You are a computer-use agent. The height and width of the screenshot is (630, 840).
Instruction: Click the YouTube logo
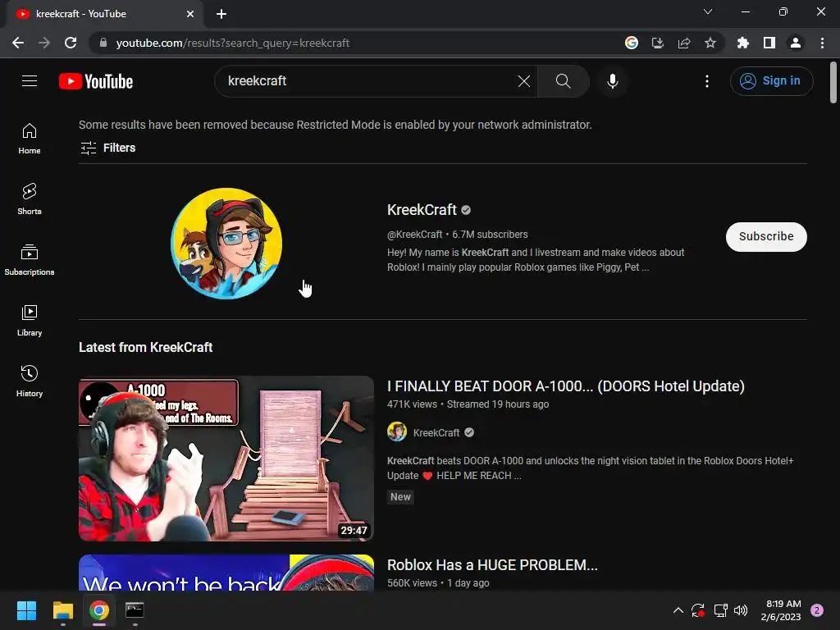click(x=96, y=81)
